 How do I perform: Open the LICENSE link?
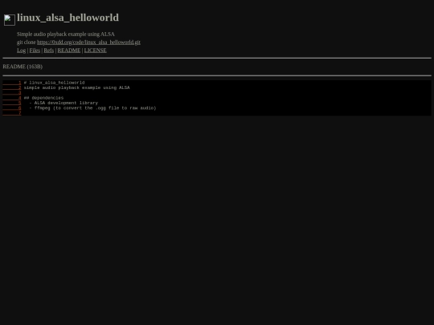(95, 51)
